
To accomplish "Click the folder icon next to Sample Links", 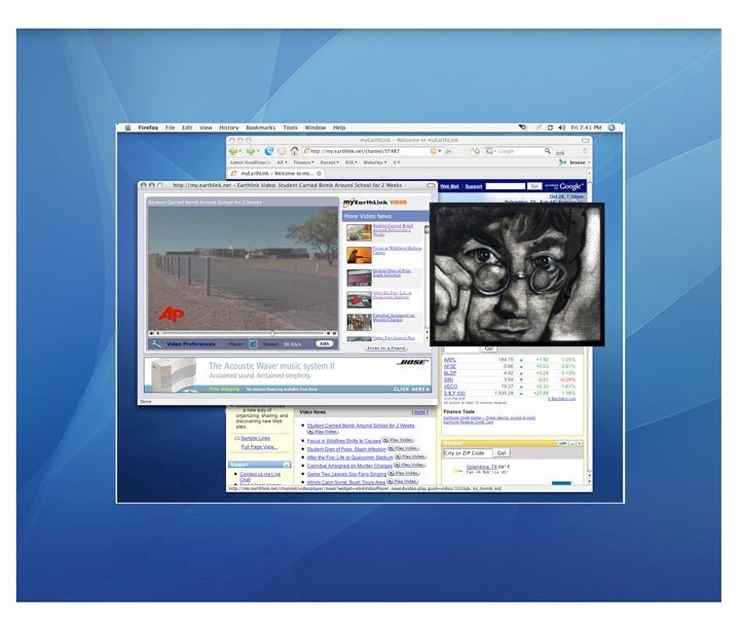I will pyautogui.click(x=237, y=438).
